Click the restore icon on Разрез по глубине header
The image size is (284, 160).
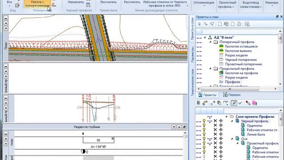coord(185,127)
